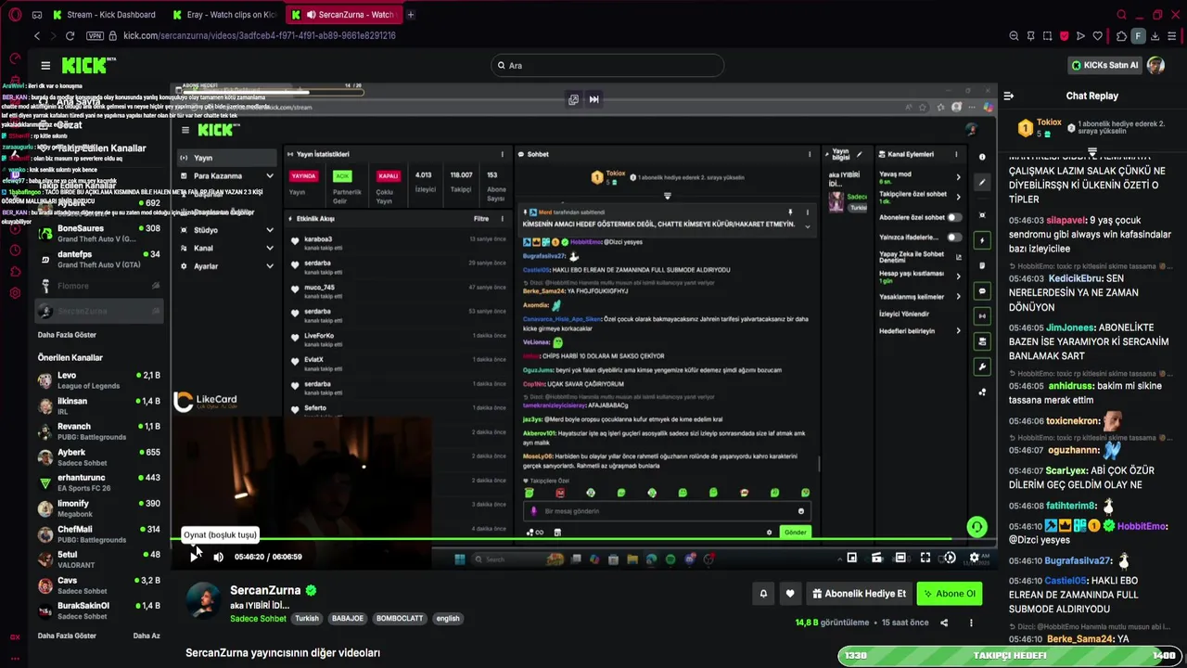The image size is (1187, 668).
Task: Mute the video player volume icon
Action: [218, 557]
